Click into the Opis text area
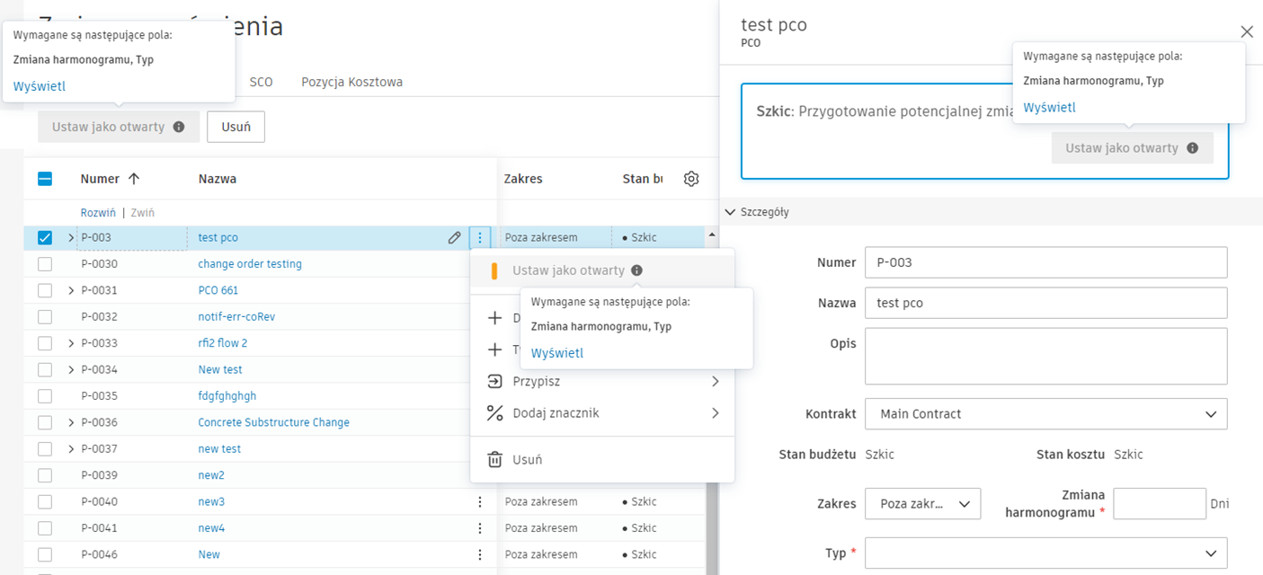The height and width of the screenshot is (575, 1263). (x=1045, y=356)
